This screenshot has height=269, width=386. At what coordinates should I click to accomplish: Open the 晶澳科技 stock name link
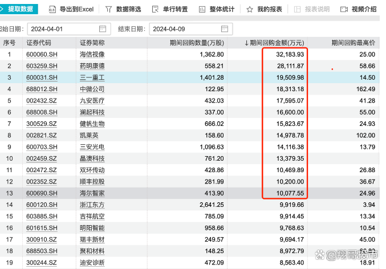(x=92, y=158)
